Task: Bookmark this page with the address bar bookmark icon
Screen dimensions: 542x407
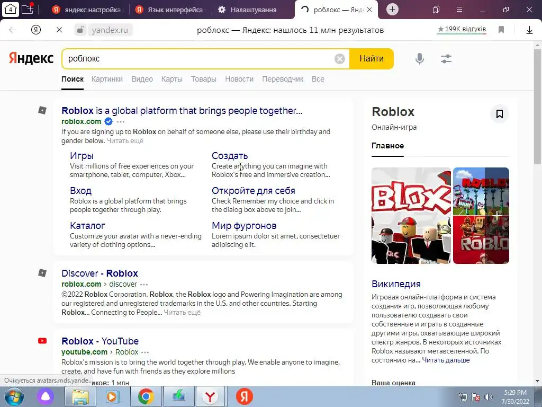Action: coord(501,30)
